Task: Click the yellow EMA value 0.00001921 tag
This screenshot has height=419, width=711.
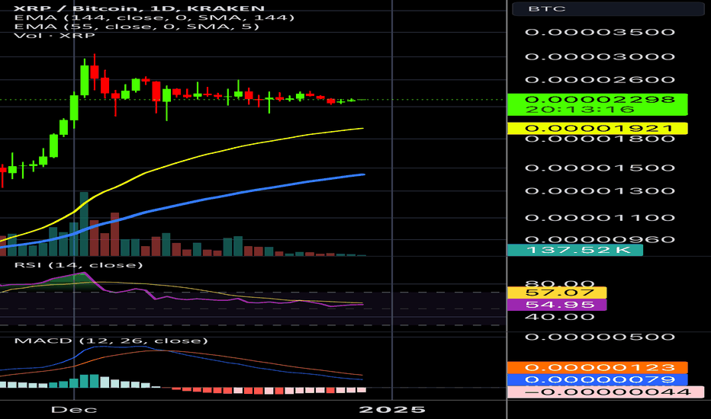Action: 597,128
